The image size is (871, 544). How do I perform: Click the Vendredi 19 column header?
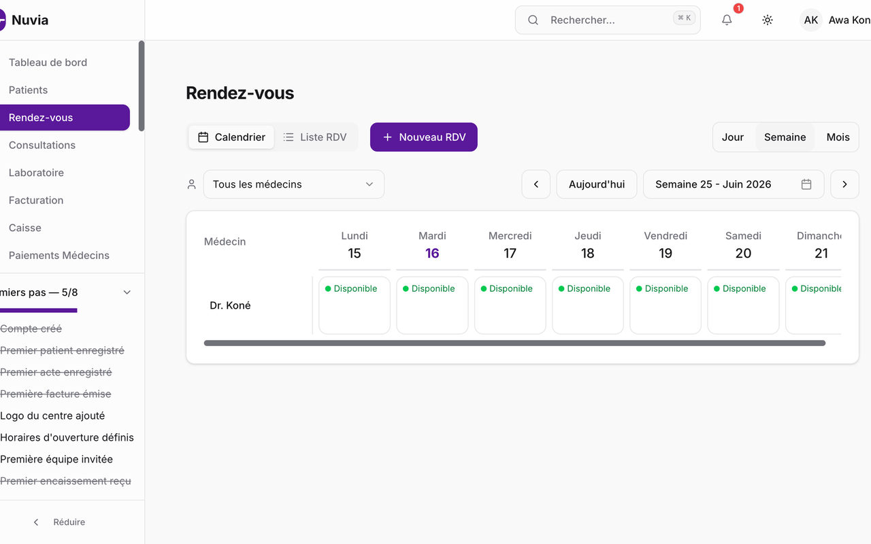pos(665,245)
